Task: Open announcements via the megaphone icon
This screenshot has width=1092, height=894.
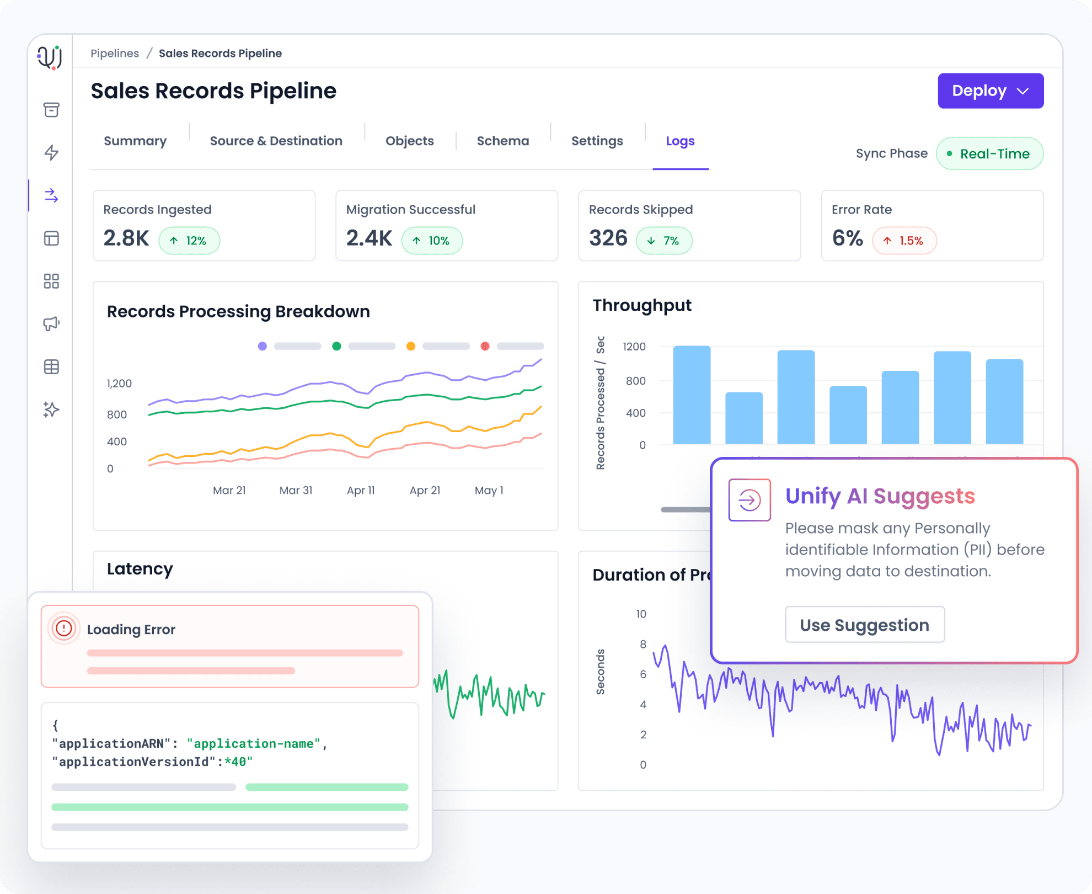Action: (x=51, y=324)
